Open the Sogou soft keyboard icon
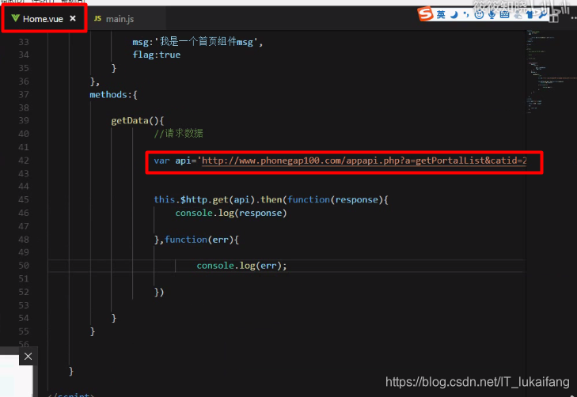 pyautogui.click(x=504, y=15)
